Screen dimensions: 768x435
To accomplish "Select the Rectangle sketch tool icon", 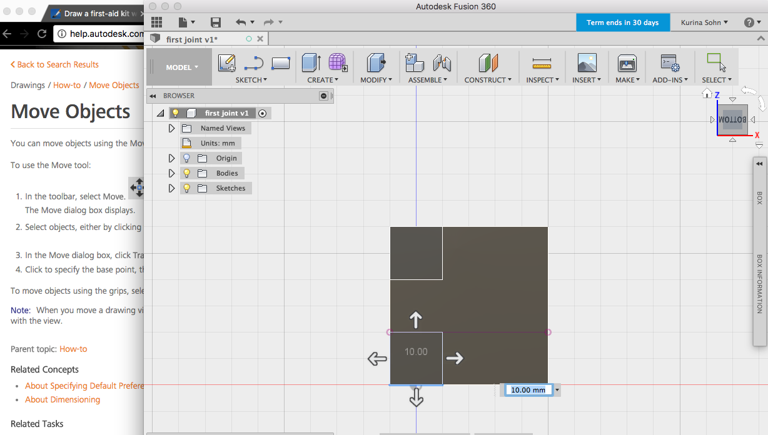I will (281, 63).
